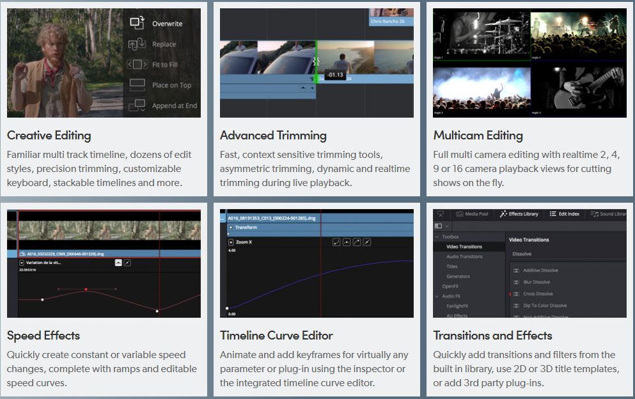This screenshot has height=399, width=635.
Task: Switch to the Effects Library tab
Action: coord(519,214)
